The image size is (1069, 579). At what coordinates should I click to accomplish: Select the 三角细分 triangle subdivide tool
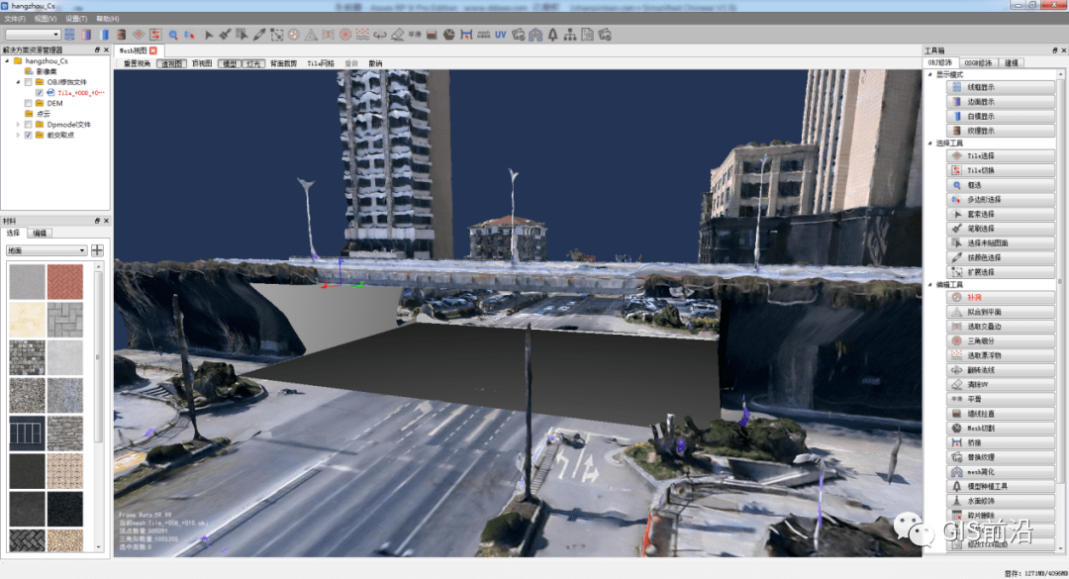pos(1000,341)
